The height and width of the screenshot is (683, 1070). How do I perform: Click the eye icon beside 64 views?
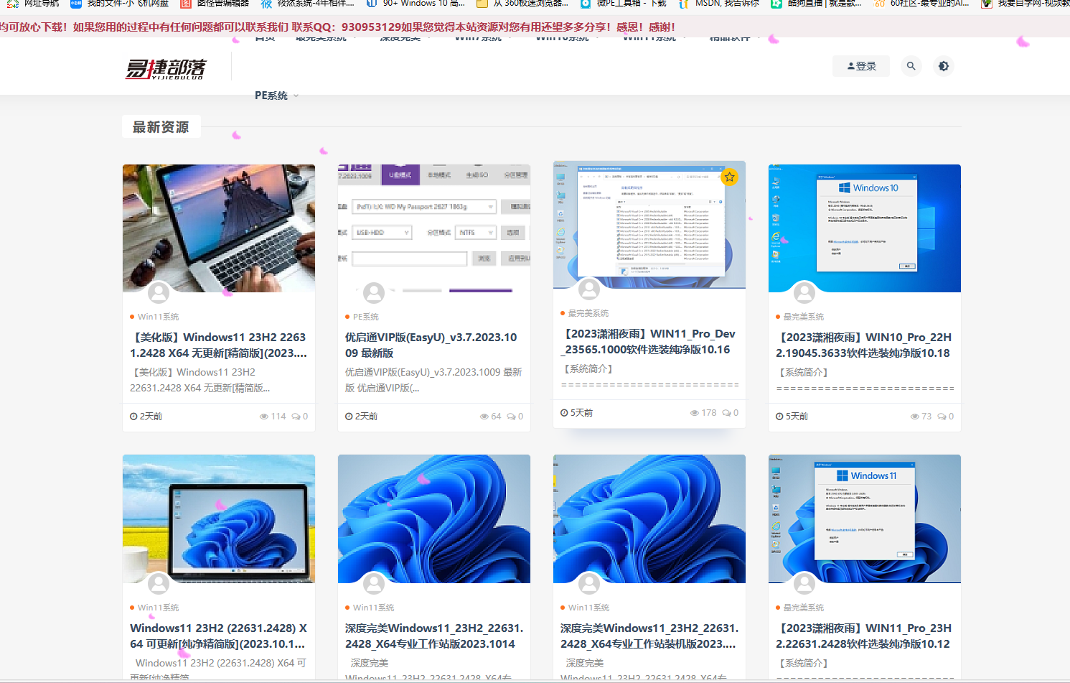(484, 417)
